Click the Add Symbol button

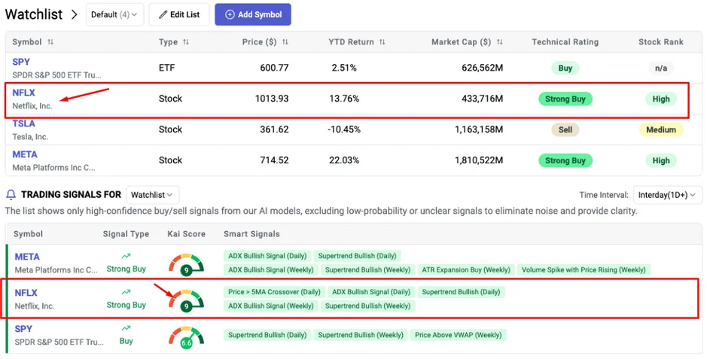point(253,14)
